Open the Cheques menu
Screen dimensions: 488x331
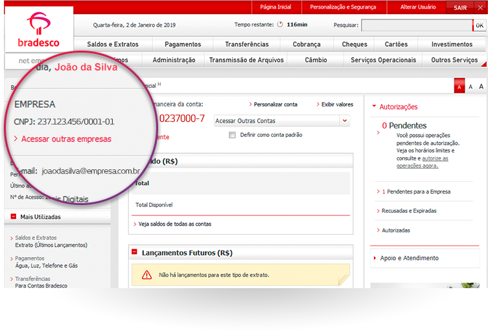pyautogui.click(x=354, y=44)
